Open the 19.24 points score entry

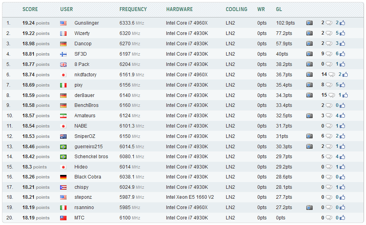(x=36, y=23)
